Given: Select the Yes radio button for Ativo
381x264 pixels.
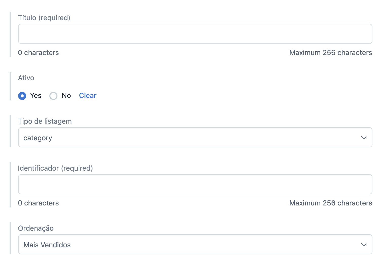Looking at the screenshot, I should coord(22,96).
